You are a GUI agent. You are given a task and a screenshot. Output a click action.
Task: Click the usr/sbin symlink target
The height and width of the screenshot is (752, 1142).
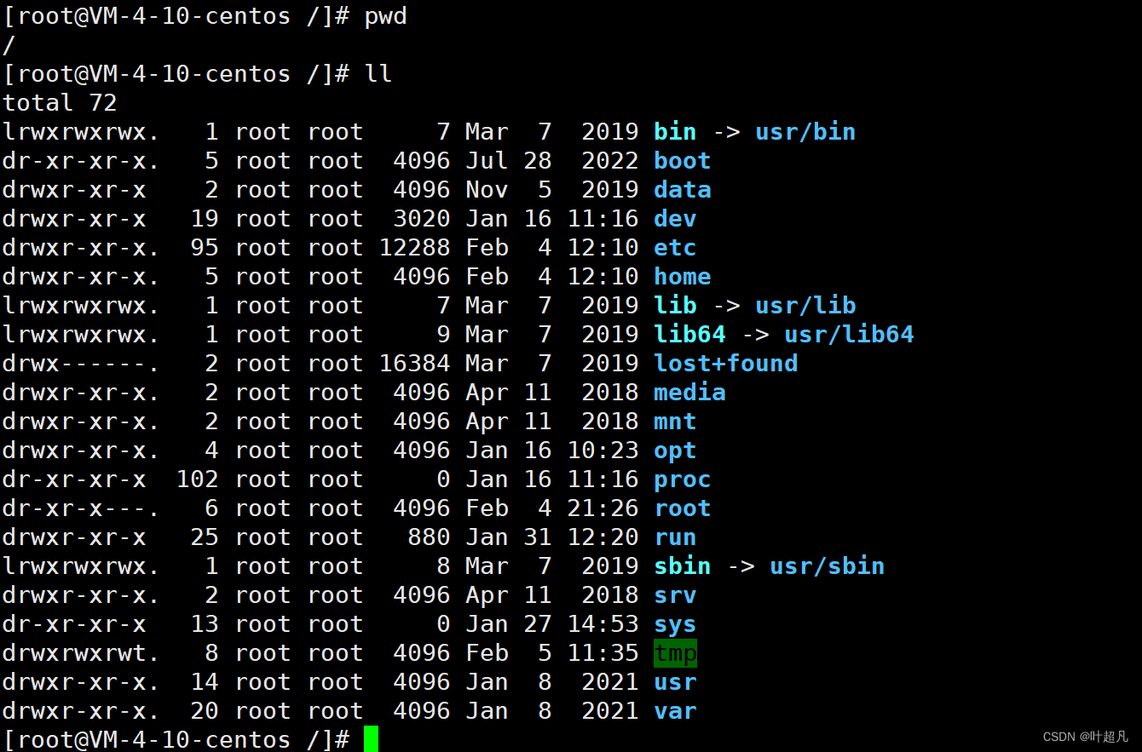pyautogui.click(x=827, y=566)
